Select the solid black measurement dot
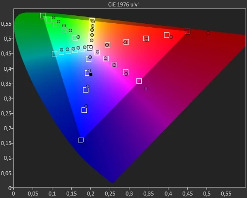Viewport: 247px width, 198px height. (x=90, y=75)
